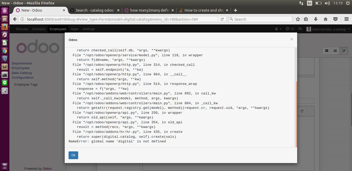This screenshot has width=352, height=171.
Task: Open Files manager from launcher
Action: (x=5, y=19)
